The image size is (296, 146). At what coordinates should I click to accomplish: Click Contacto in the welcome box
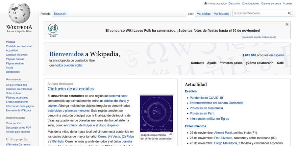pos(197,63)
